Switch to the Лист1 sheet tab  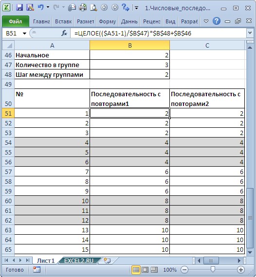(x=46, y=261)
